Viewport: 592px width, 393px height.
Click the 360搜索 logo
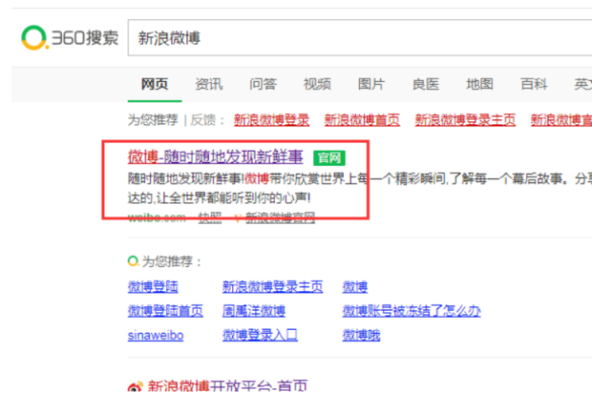[70, 38]
